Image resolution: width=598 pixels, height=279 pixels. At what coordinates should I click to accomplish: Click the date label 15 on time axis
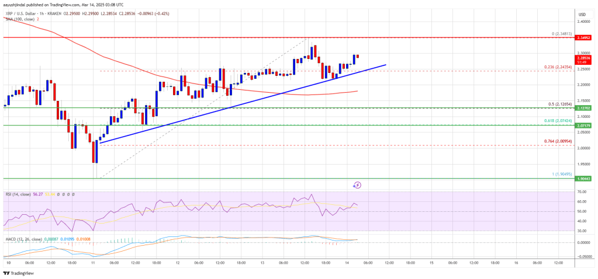pyautogui.click(x=431, y=263)
